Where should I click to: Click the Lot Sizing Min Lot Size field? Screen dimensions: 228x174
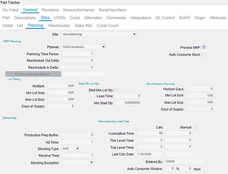coord(61,93)
